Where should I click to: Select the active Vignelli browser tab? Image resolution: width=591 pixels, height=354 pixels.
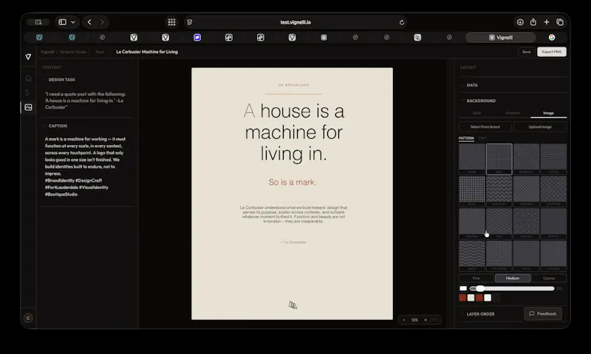click(x=501, y=38)
